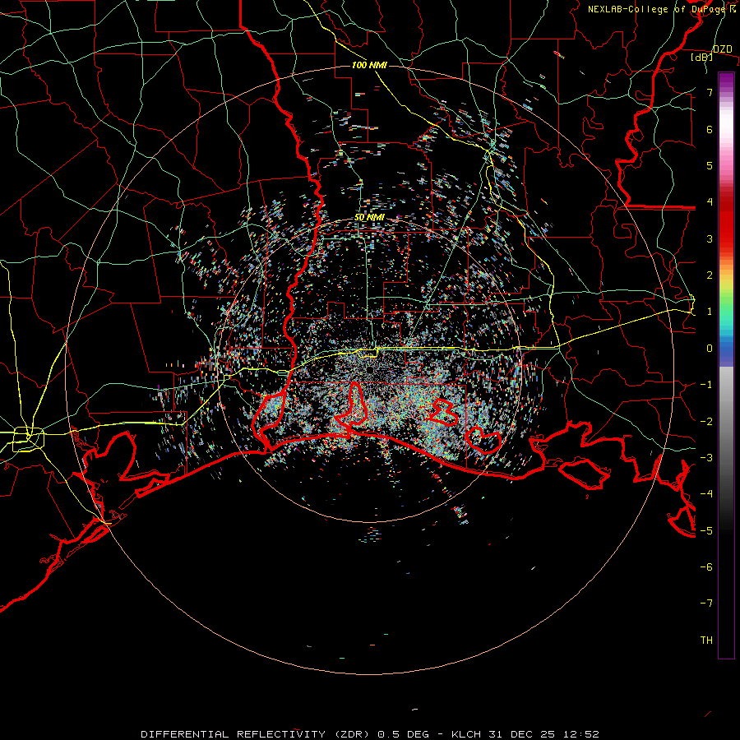Click the -5 value on the color scale
The width and height of the screenshot is (740, 740).
(x=706, y=531)
